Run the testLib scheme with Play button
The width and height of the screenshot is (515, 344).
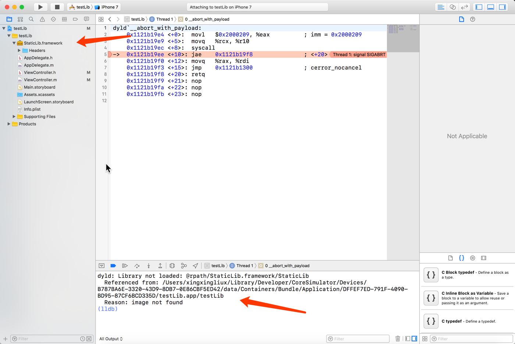click(x=40, y=7)
